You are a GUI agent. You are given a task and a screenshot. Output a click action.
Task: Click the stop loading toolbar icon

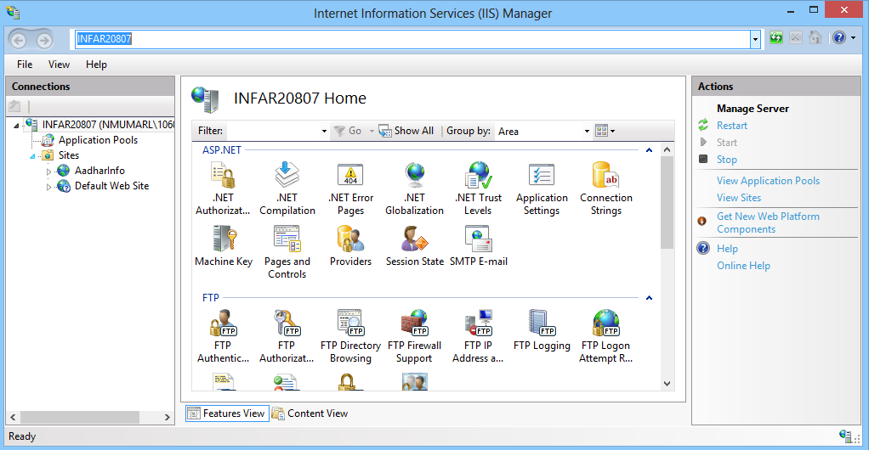pos(796,37)
